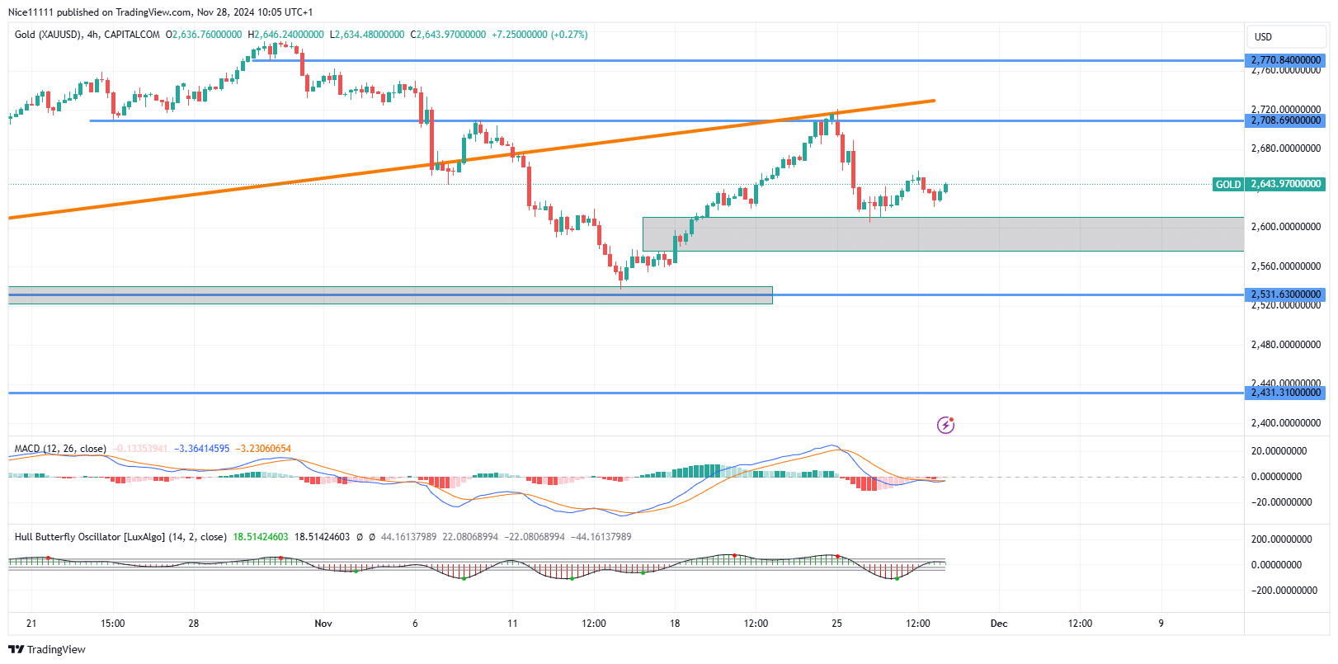Click the purple lightning event icon
The height and width of the screenshot is (664, 1338).
(945, 425)
